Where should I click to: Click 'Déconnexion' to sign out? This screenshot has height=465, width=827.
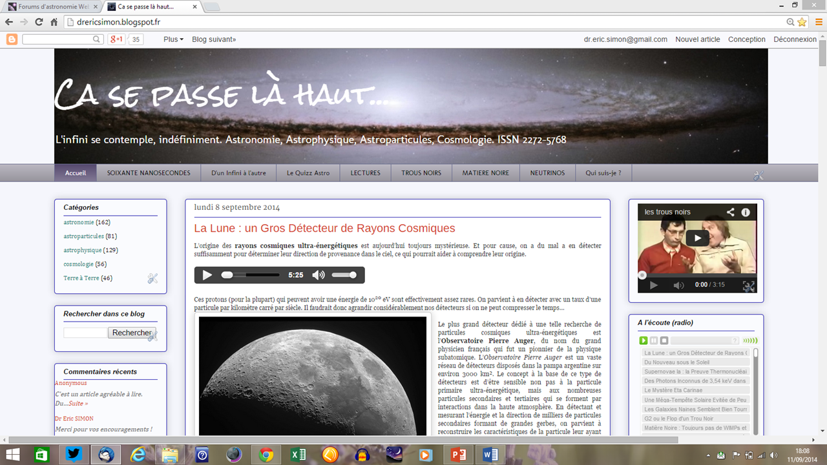795,39
